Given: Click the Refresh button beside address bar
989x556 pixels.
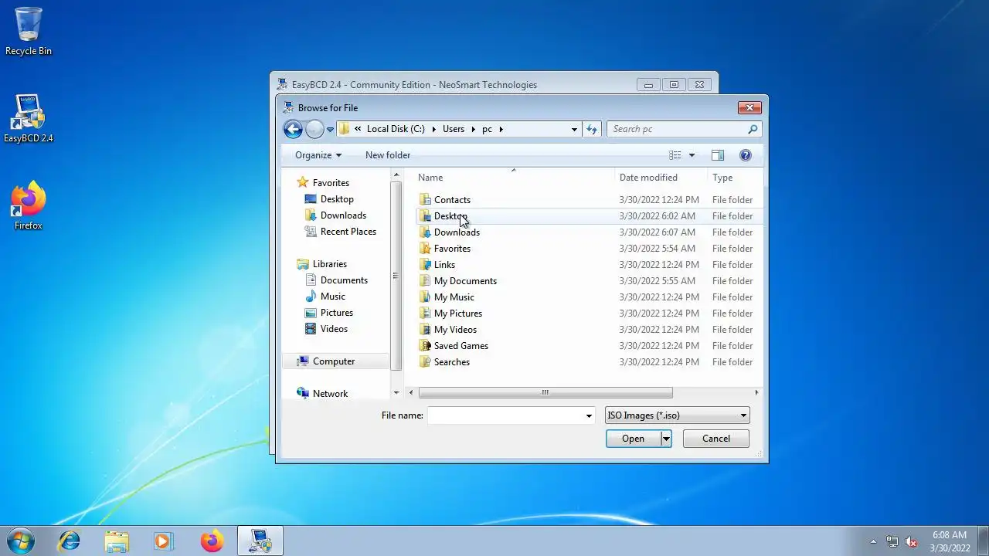Looking at the screenshot, I should (592, 129).
